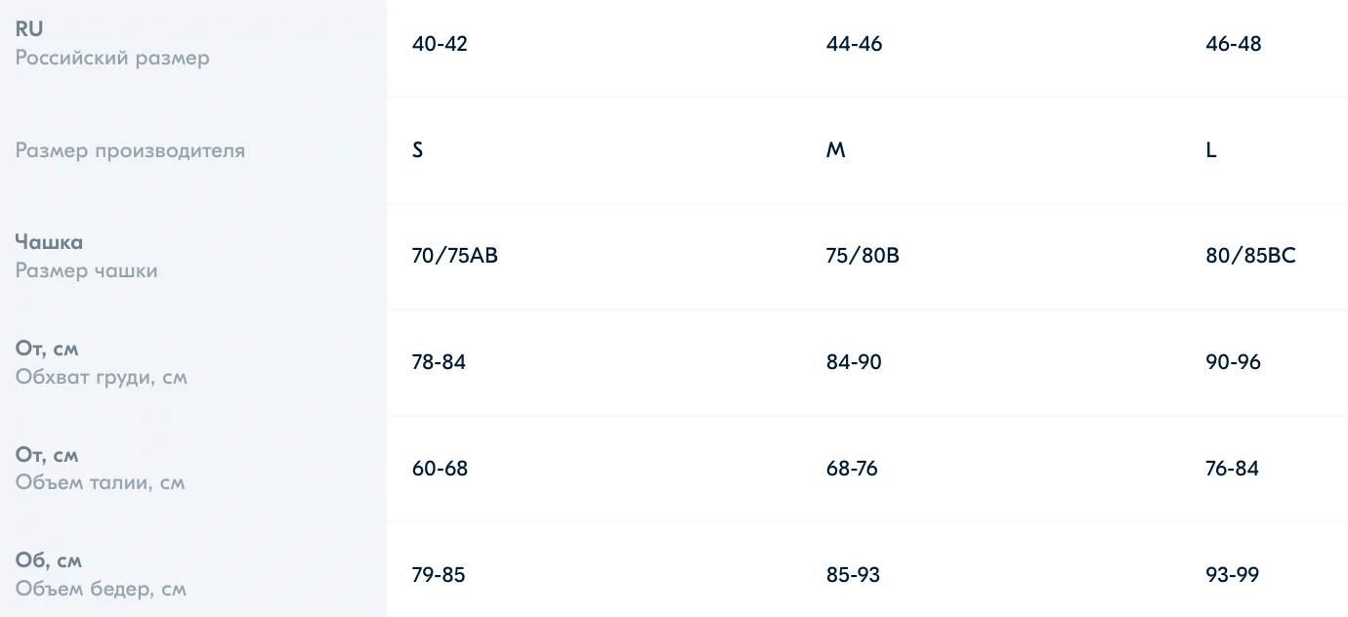This screenshot has height=617, width=1348.
Task: Click manufacturer size M
Action: pos(835,150)
